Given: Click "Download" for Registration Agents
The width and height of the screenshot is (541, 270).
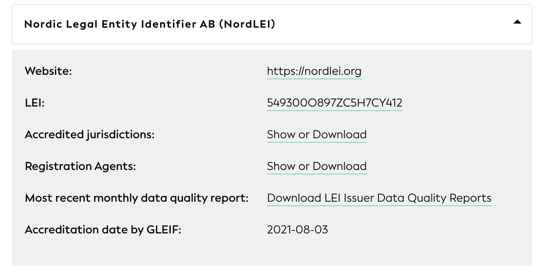Looking at the screenshot, I should pos(340,166).
